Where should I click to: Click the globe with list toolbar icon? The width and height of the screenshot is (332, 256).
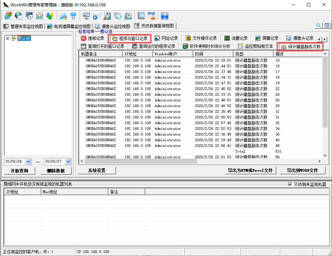click(x=19, y=16)
